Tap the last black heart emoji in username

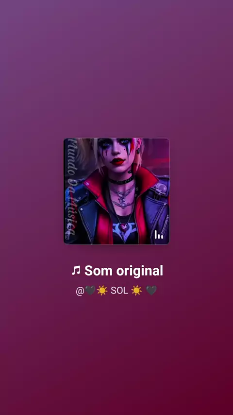[x=151, y=290]
